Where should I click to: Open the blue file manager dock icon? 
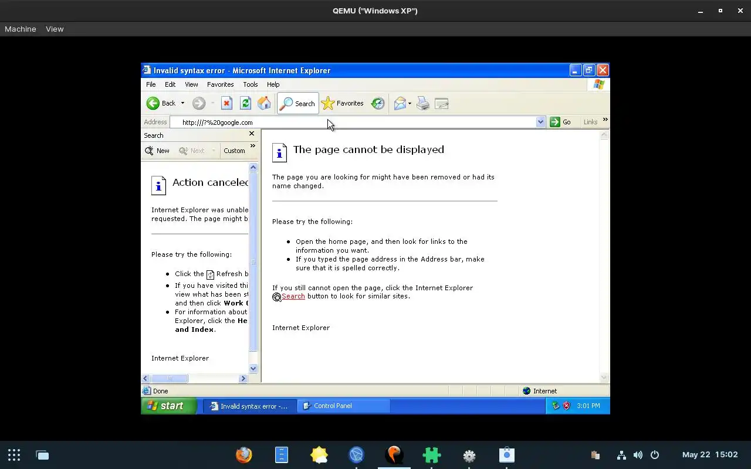pyautogui.click(x=282, y=455)
